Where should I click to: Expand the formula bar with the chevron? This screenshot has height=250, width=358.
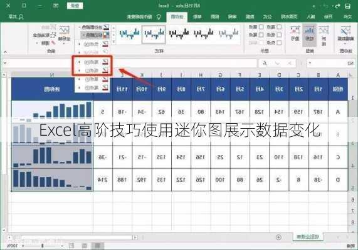[x=5, y=62]
